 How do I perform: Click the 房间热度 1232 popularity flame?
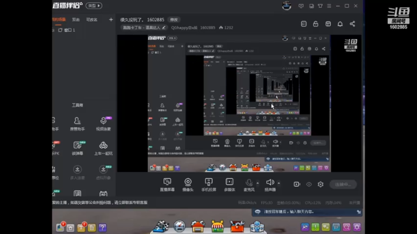coord(226,27)
